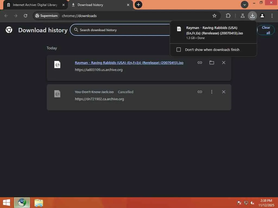Remove Rayman iso from download list
The image size is (278, 208).
coord(224,63)
